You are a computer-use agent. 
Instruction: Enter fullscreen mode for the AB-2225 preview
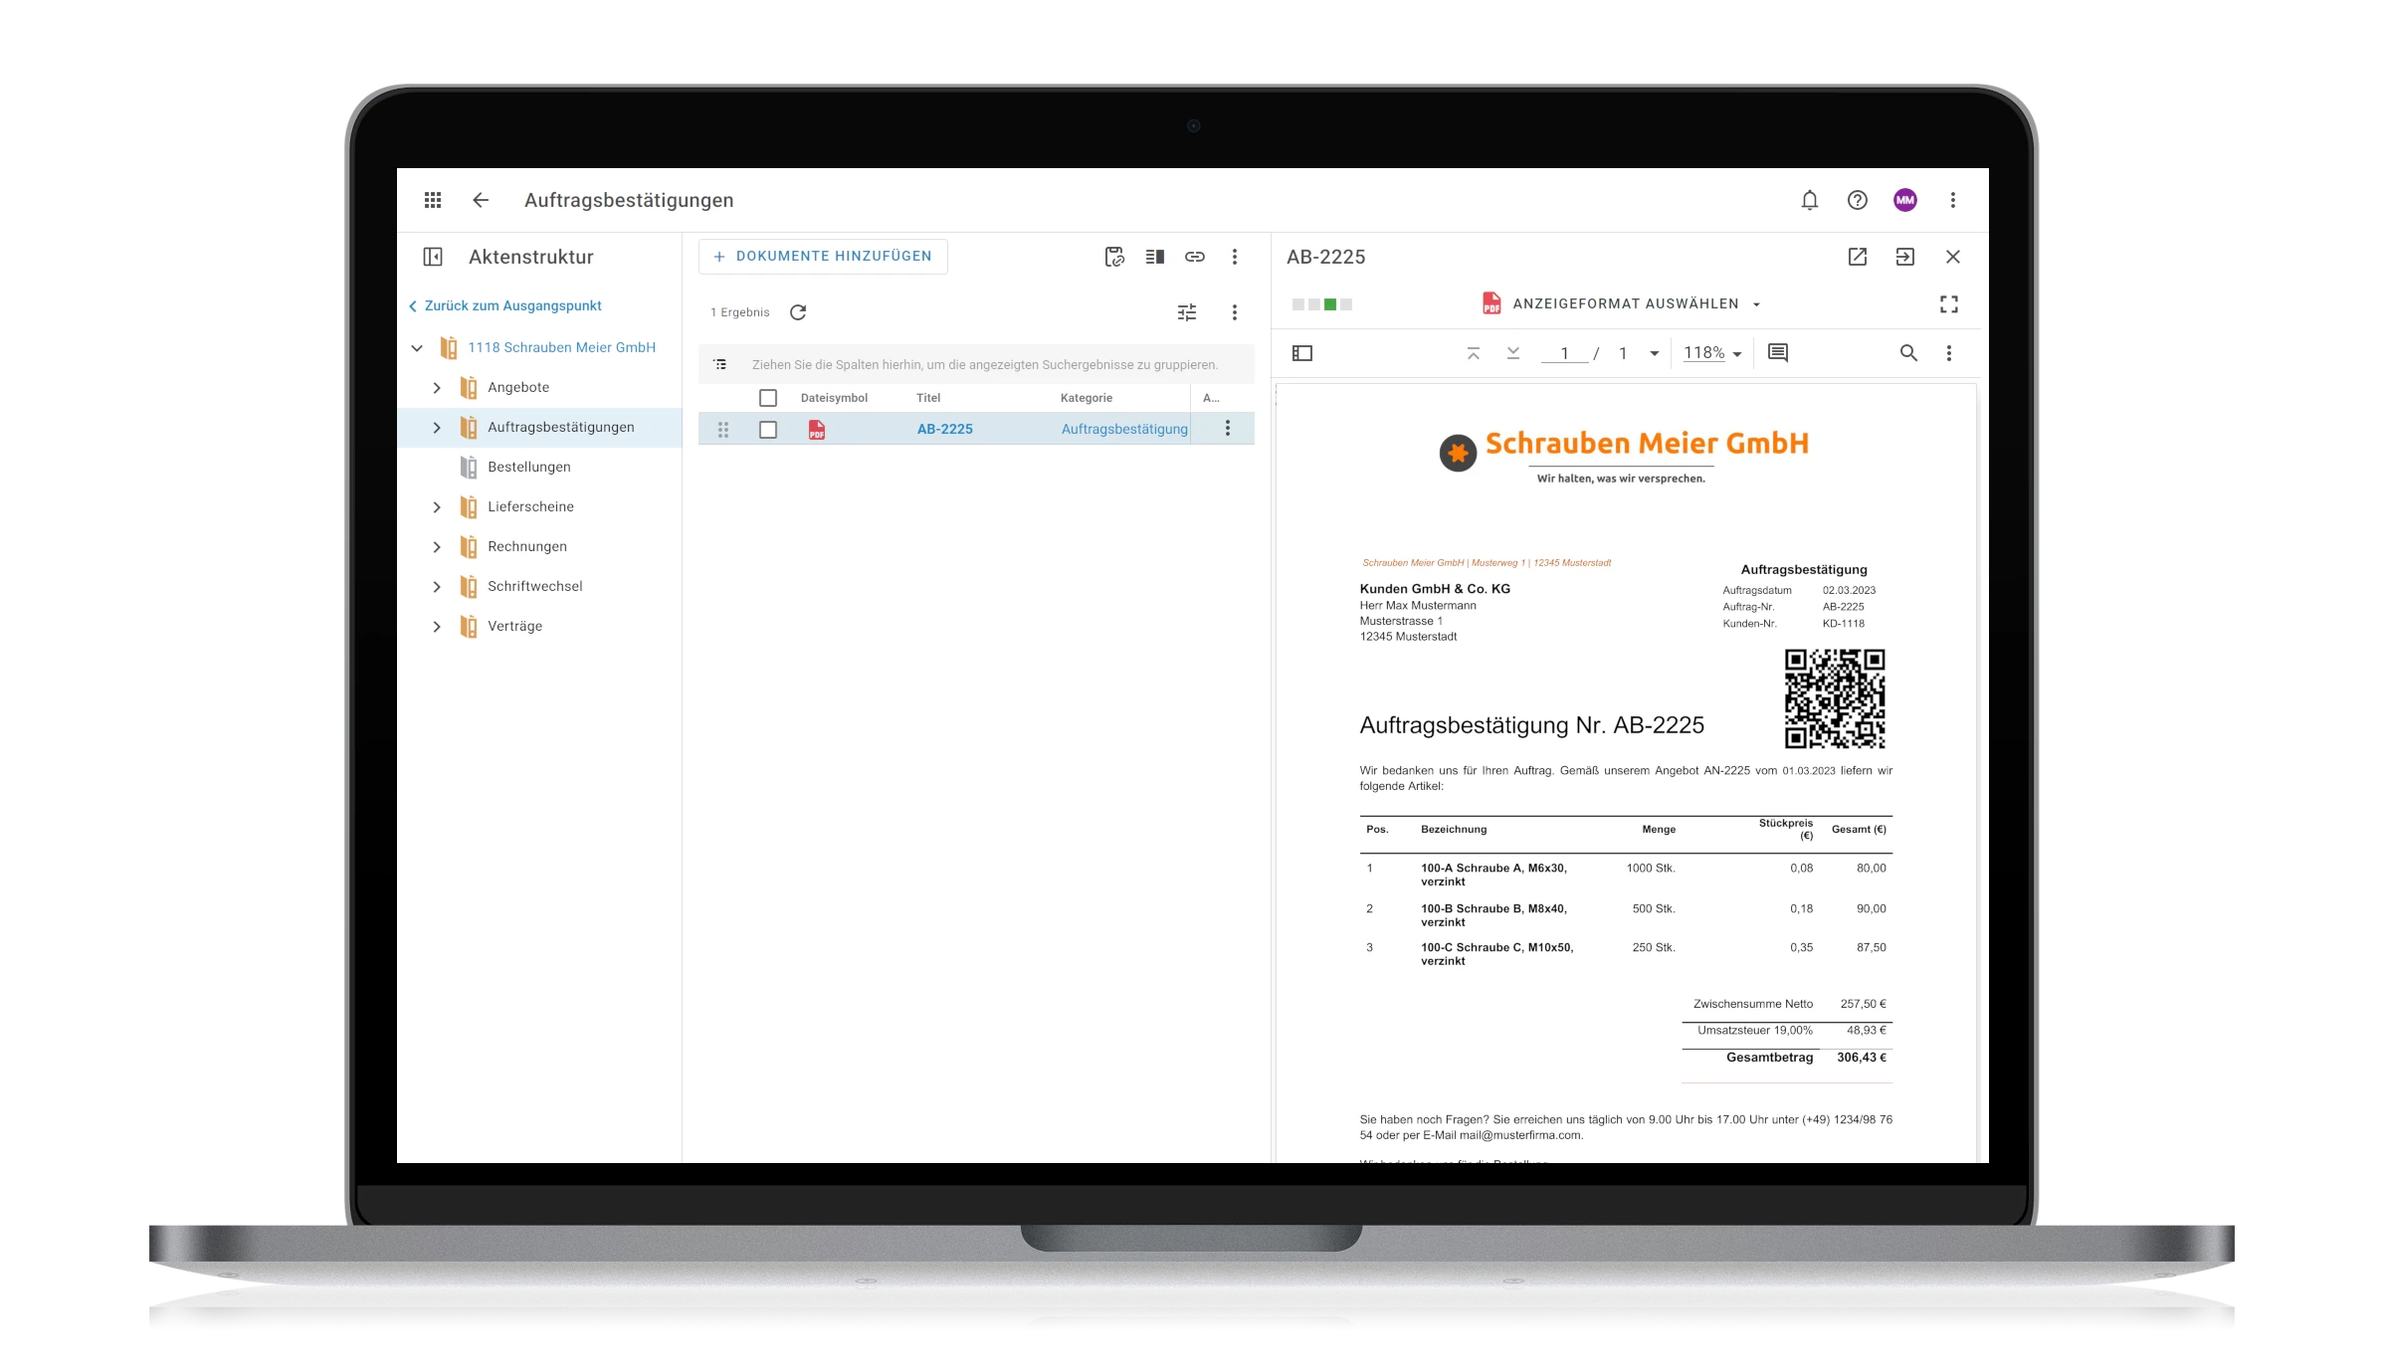tap(1949, 303)
